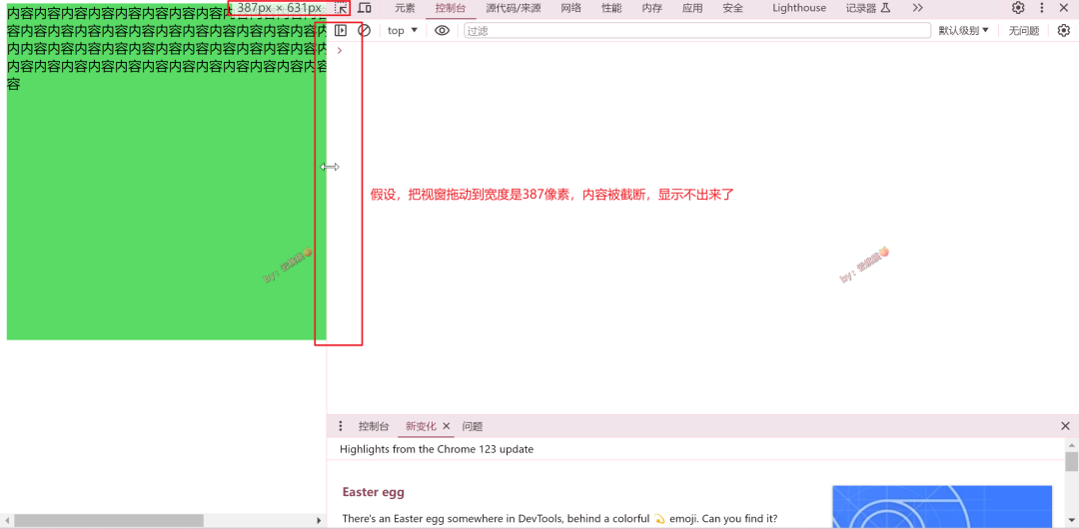Focus the 过滤 console filter field

tap(697, 30)
